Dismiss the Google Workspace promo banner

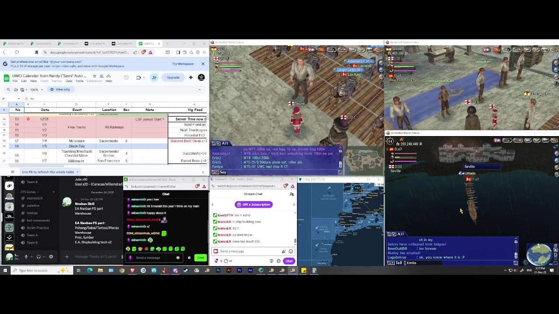pos(203,64)
